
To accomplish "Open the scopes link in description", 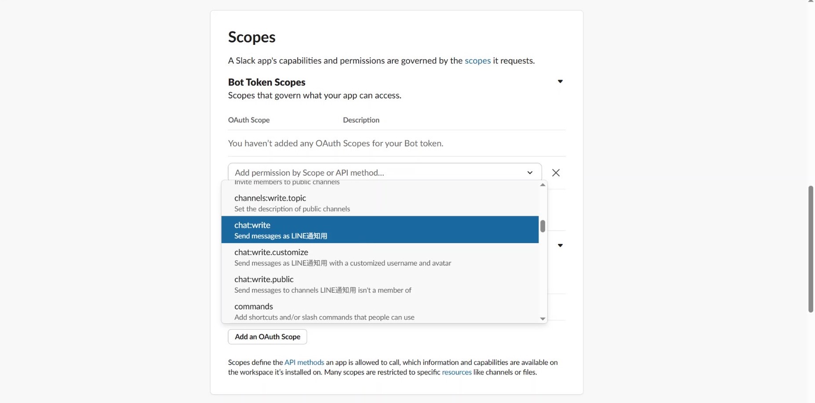I will click(x=477, y=61).
